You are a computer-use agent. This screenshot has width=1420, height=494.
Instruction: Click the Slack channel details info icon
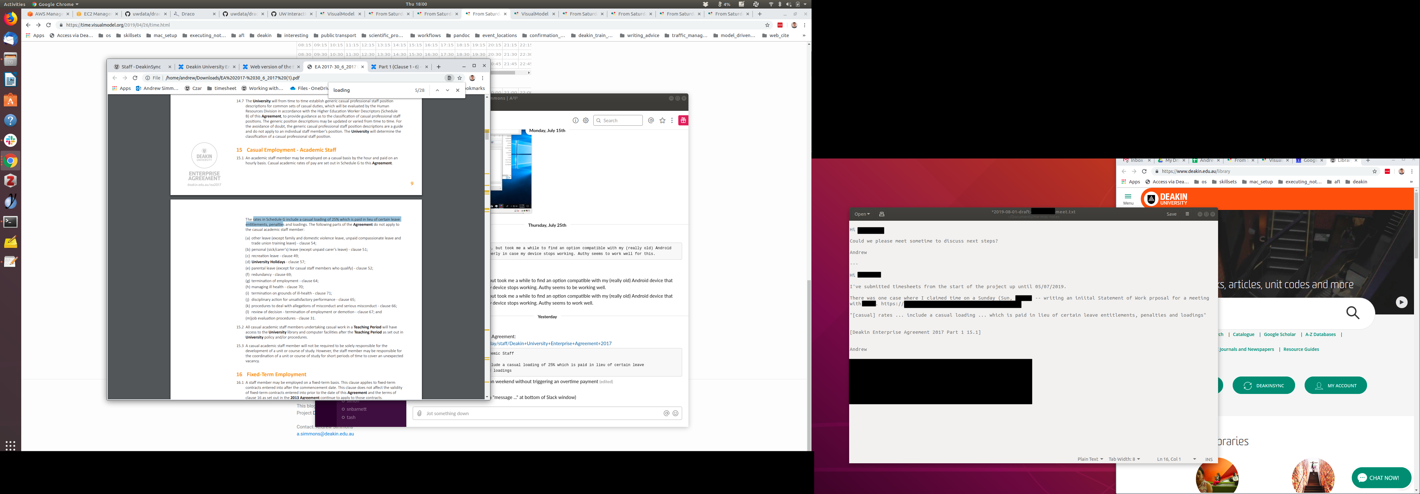tap(576, 121)
